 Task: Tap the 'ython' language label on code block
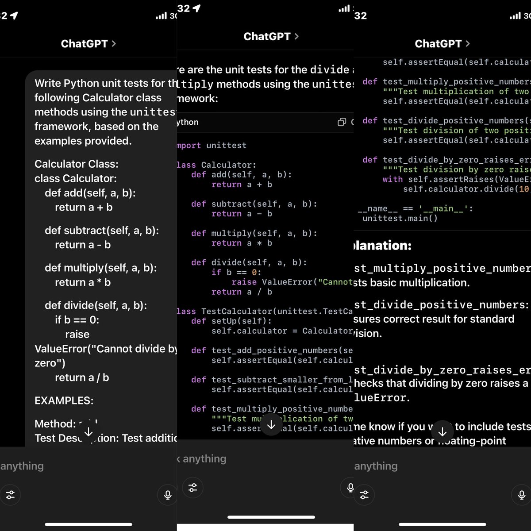(x=188, y=122)
